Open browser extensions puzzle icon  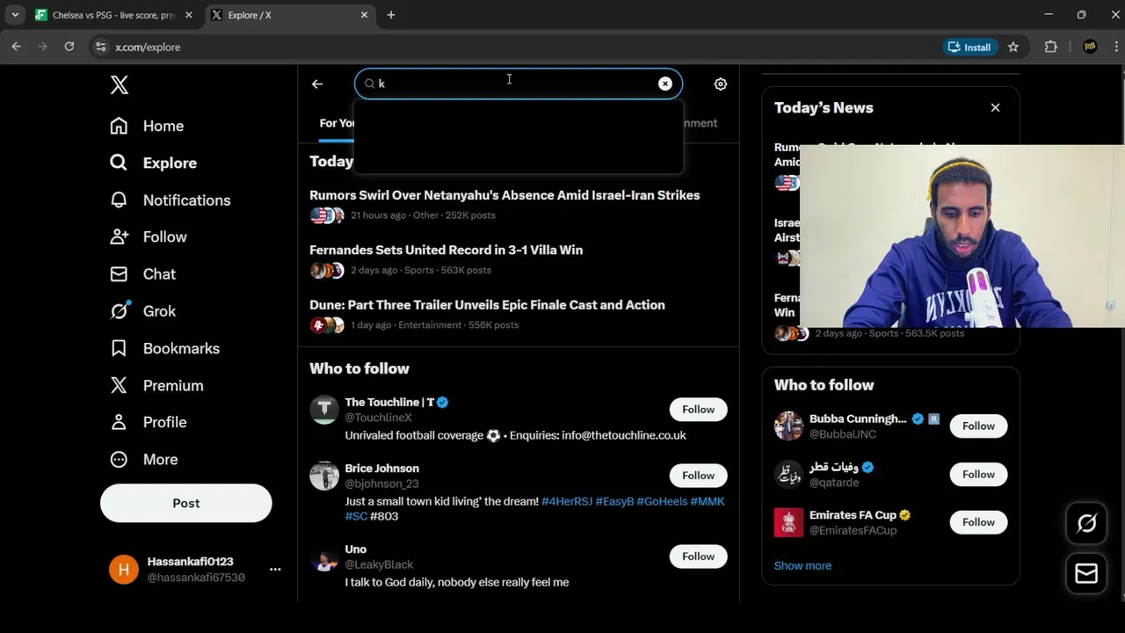[x=1051, y=47]
